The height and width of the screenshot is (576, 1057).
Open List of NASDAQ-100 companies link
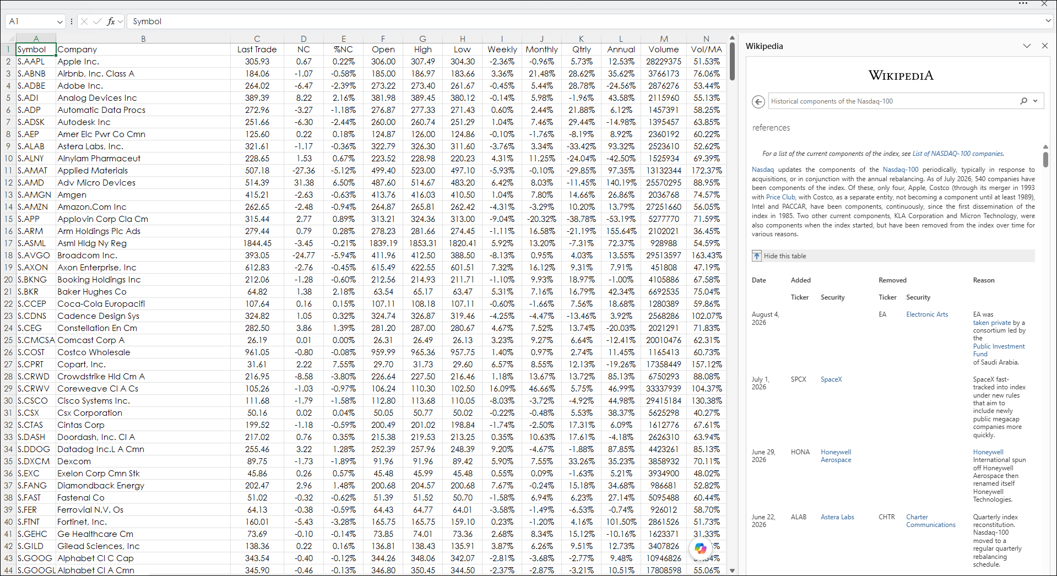tap(958, 154)
